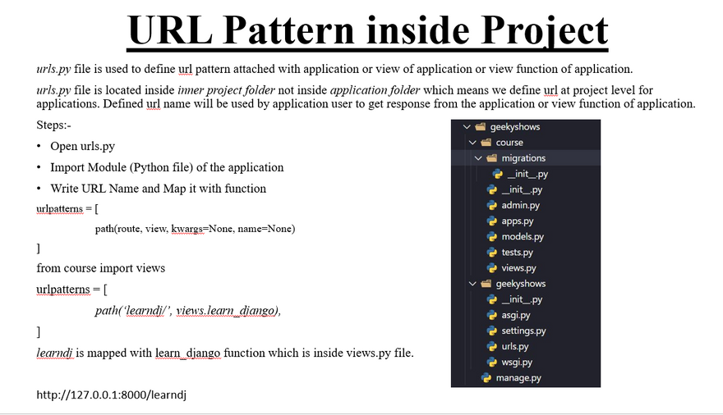Click the top-level geekyshows folder icon
The image size is (723, 415).
481,126
